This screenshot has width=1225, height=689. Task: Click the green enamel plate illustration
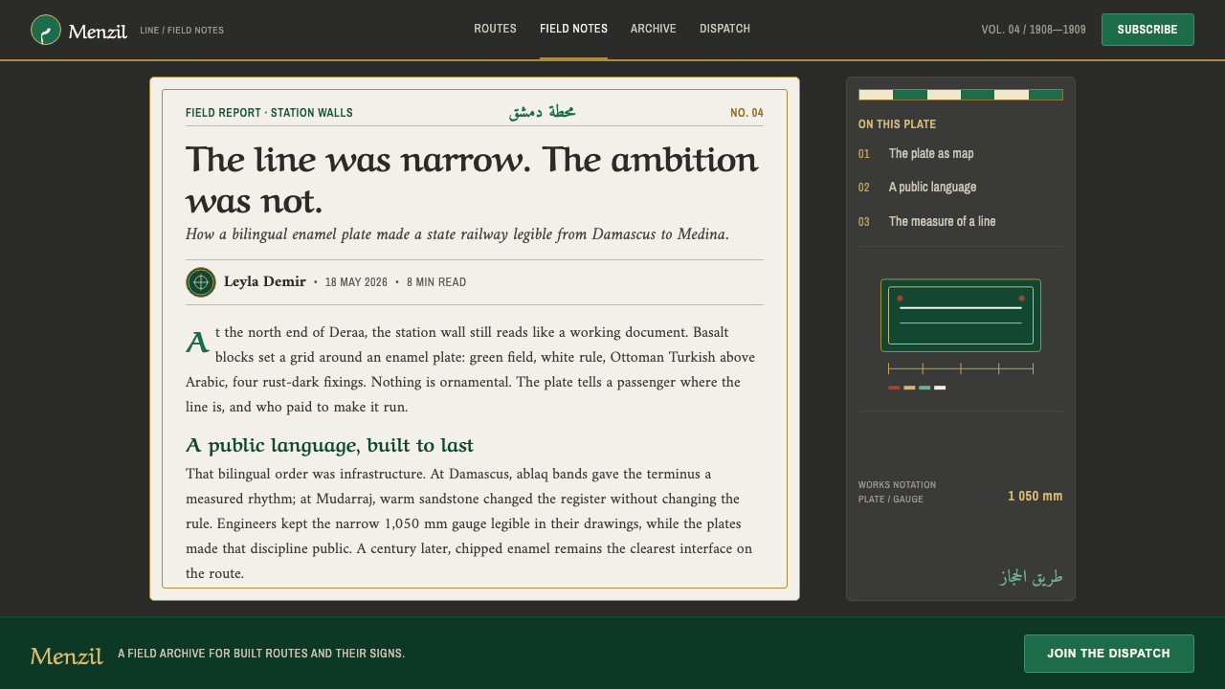point(961,315)
